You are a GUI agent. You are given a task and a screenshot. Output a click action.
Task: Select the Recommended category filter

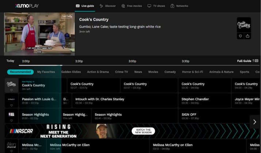coord(20,72)
